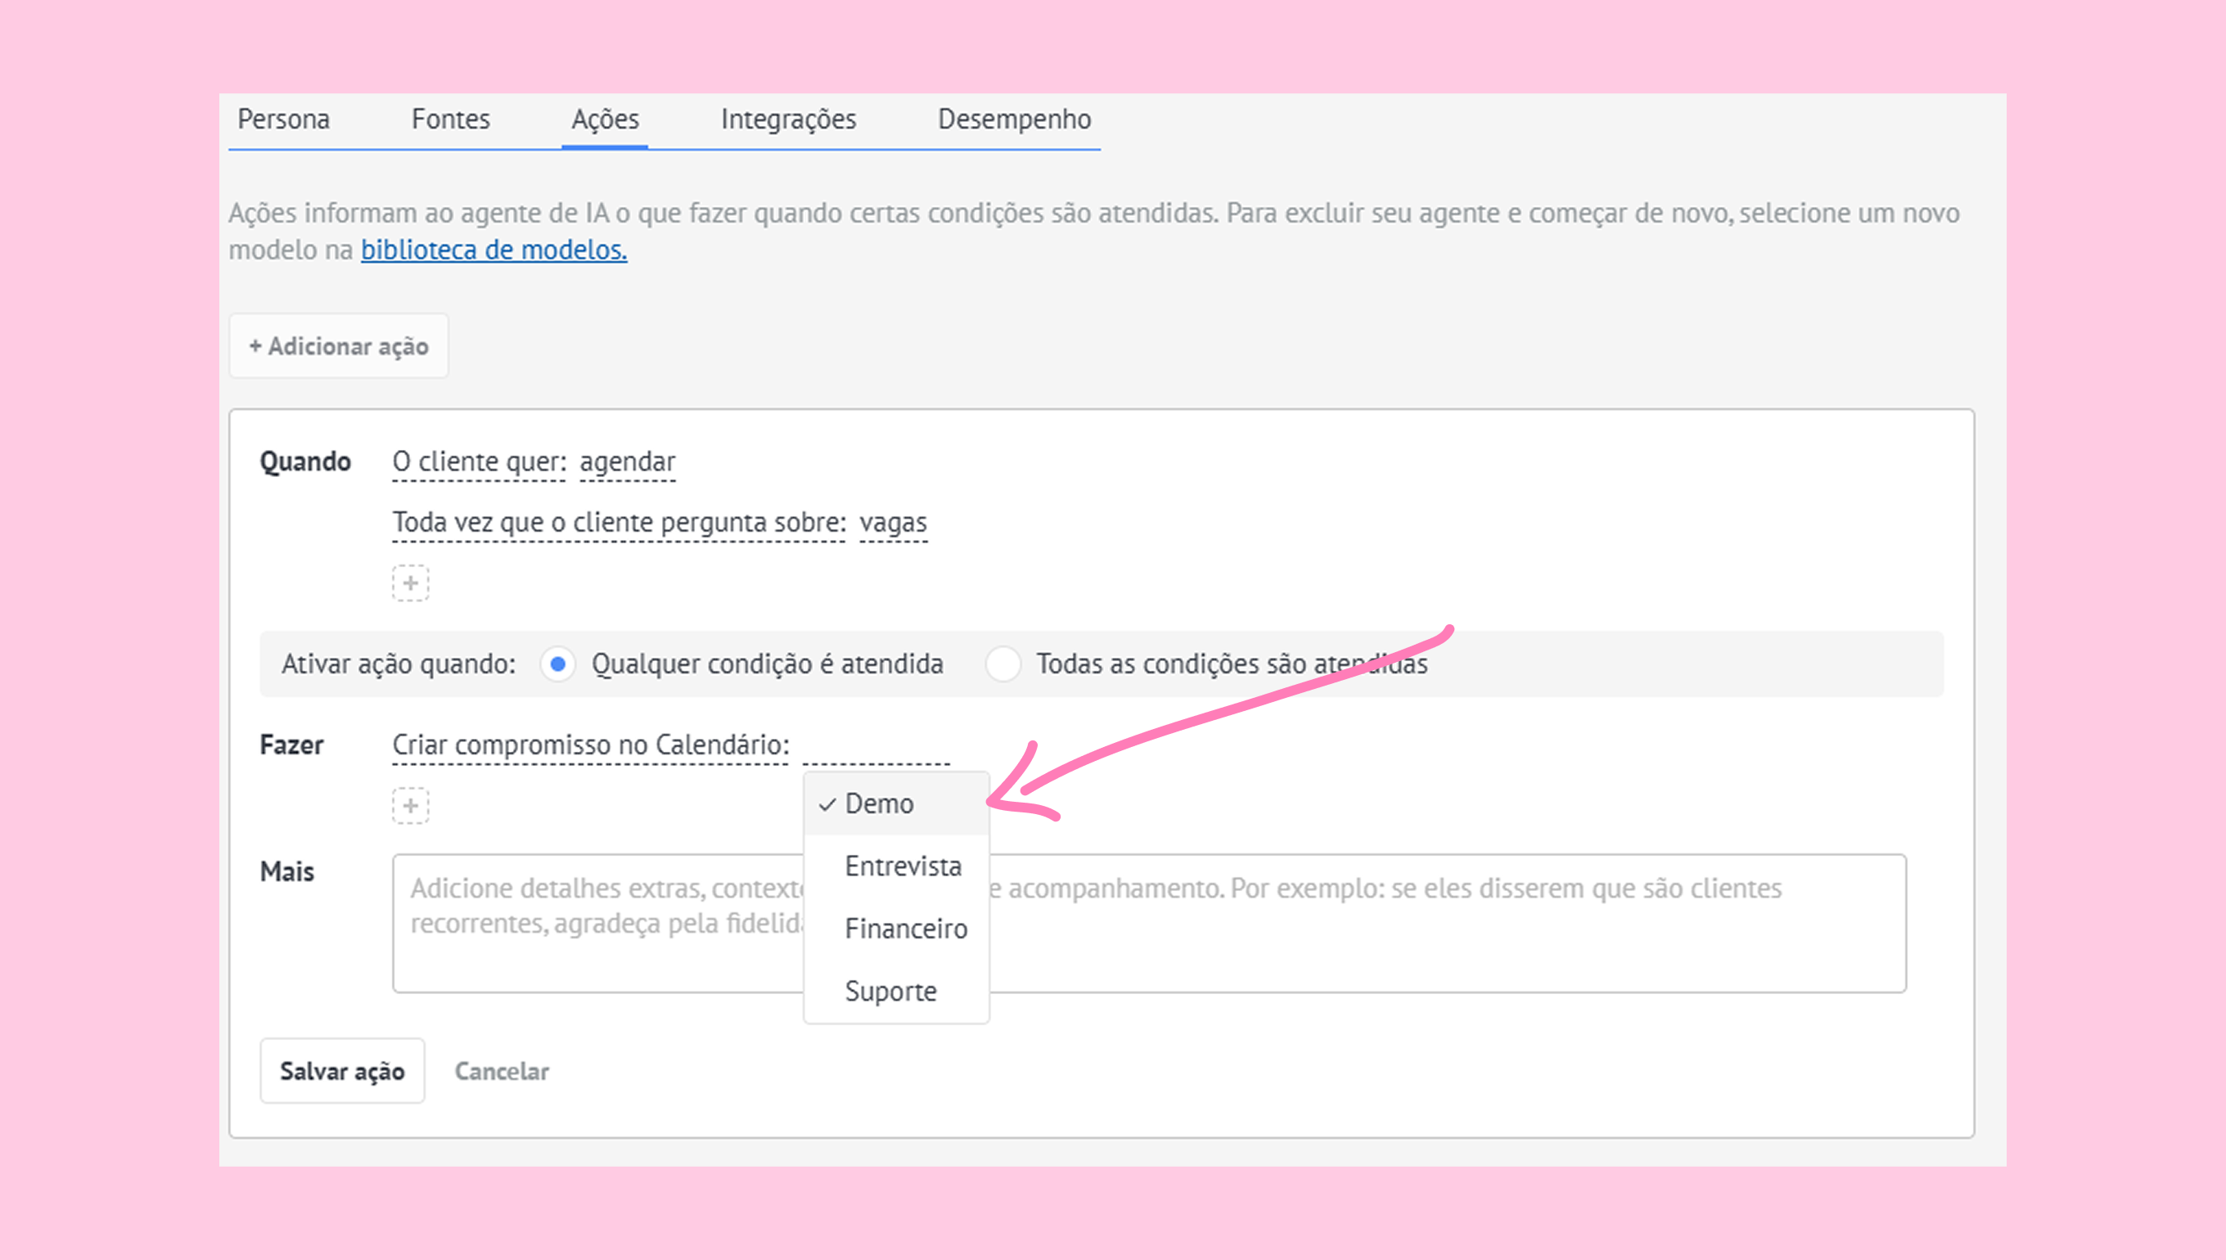Click the Ações tab
Image resolution: width=2226 pixels, height=1260 pixels.
pos(605,119)
